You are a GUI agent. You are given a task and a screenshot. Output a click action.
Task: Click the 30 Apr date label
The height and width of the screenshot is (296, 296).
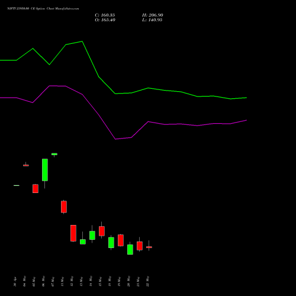pos(15,282)
